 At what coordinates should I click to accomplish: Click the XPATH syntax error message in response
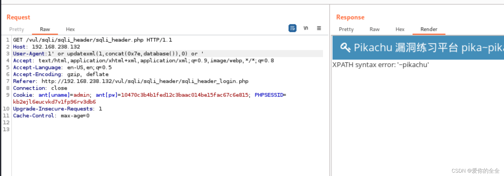381,65
